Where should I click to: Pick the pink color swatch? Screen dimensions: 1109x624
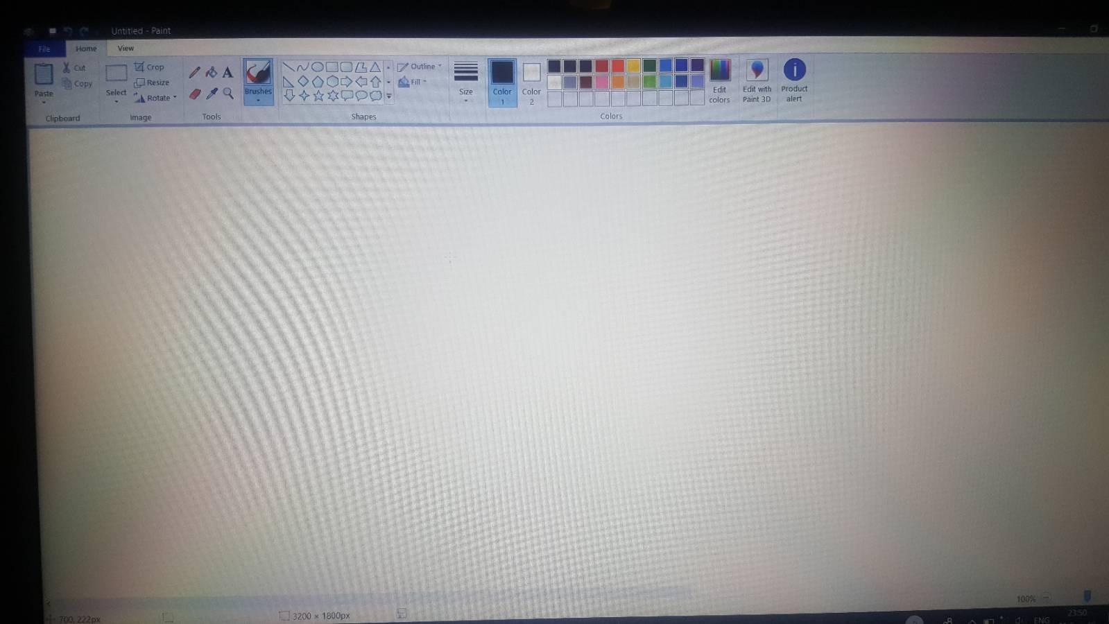point(602,82)
